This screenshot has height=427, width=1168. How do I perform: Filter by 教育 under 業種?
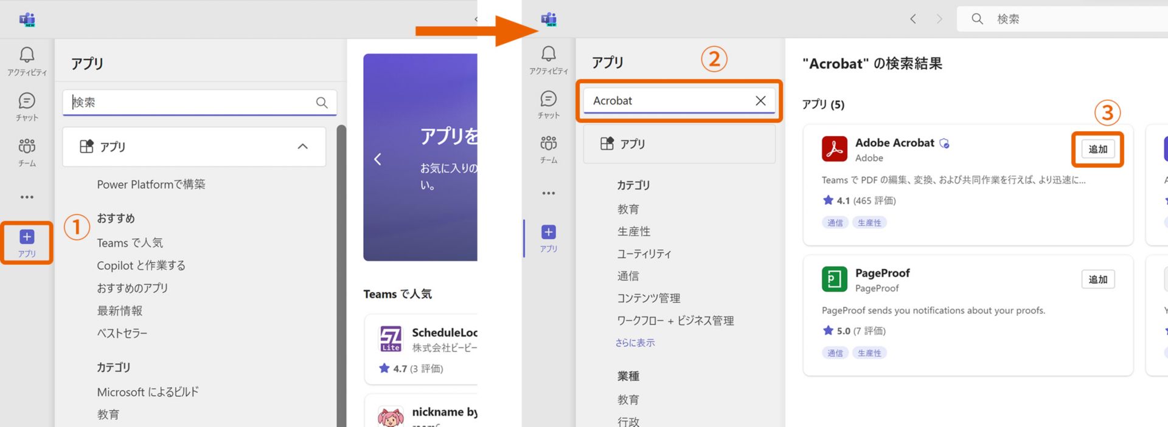coord(628,400)
